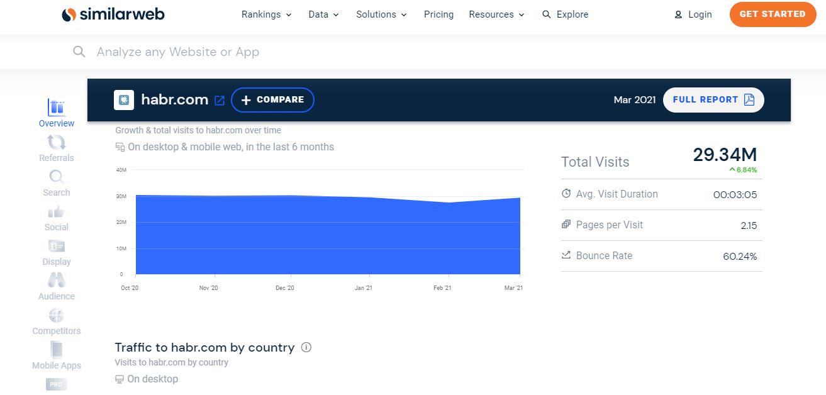
Task: Click the Feb '21 axis label on the chart
Action: pos(443,288)
